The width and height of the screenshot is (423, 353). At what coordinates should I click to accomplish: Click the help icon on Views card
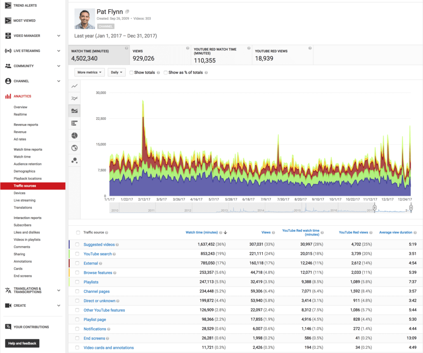coord(188,48)
